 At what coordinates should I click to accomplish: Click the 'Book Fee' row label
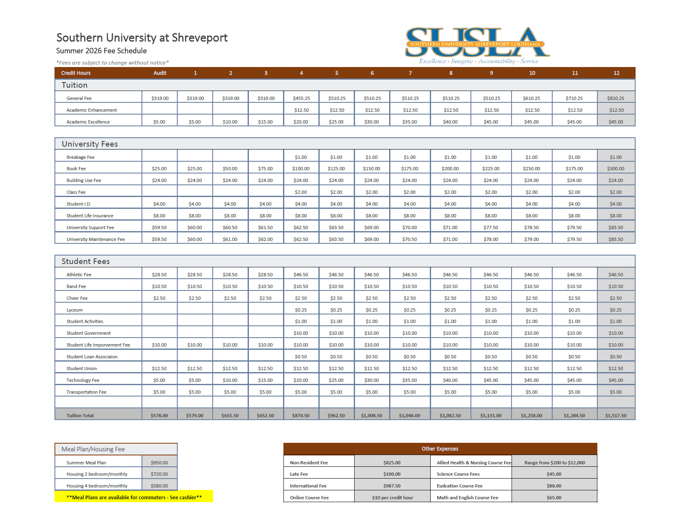tap(76, 169)
